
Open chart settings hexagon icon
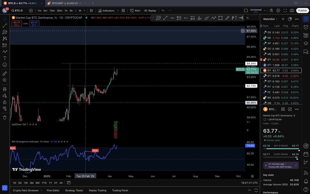click(x=278, y=11)
